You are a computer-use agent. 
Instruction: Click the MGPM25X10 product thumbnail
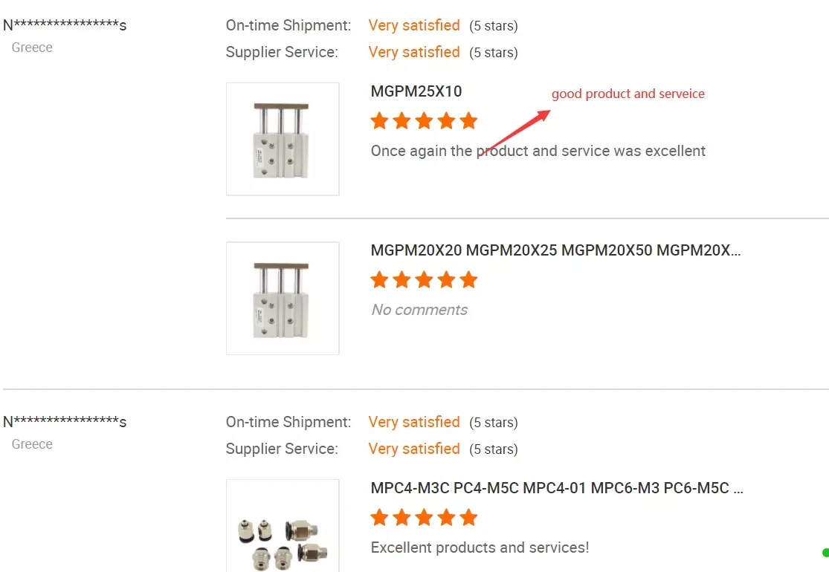point(283,139)
